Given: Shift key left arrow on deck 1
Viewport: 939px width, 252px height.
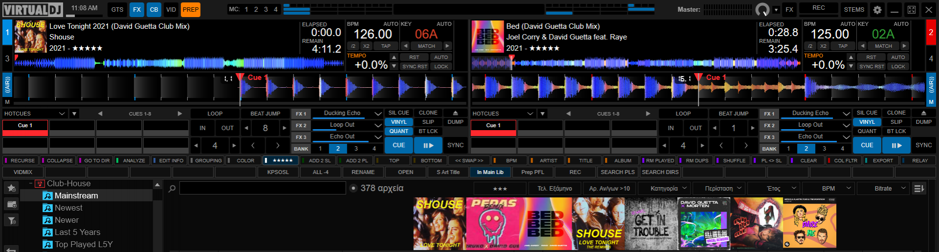Looking at the screenshot, I should (405, 46).
